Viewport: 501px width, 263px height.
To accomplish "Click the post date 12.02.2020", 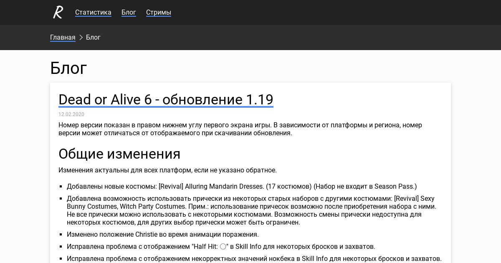I will point(71,114).
